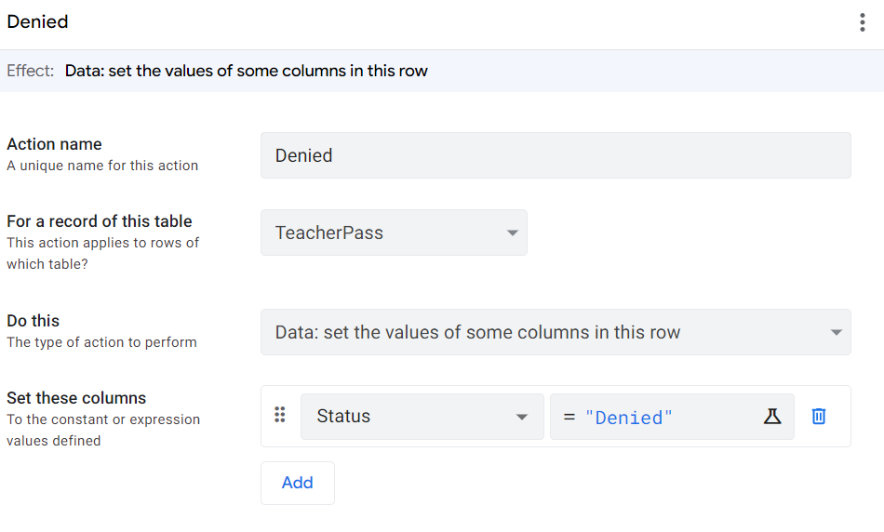Click the "Set these columns" label
Viewport: 884px width, 532px height.
(76, 398)
